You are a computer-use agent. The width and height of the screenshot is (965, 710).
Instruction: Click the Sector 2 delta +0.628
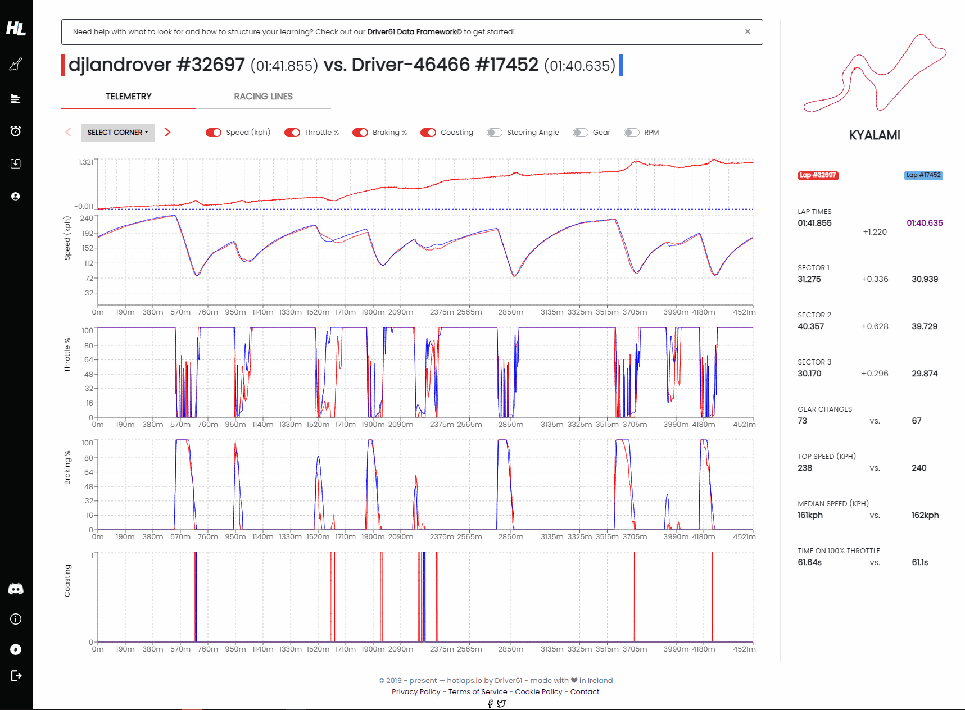(x=875, y=326)
